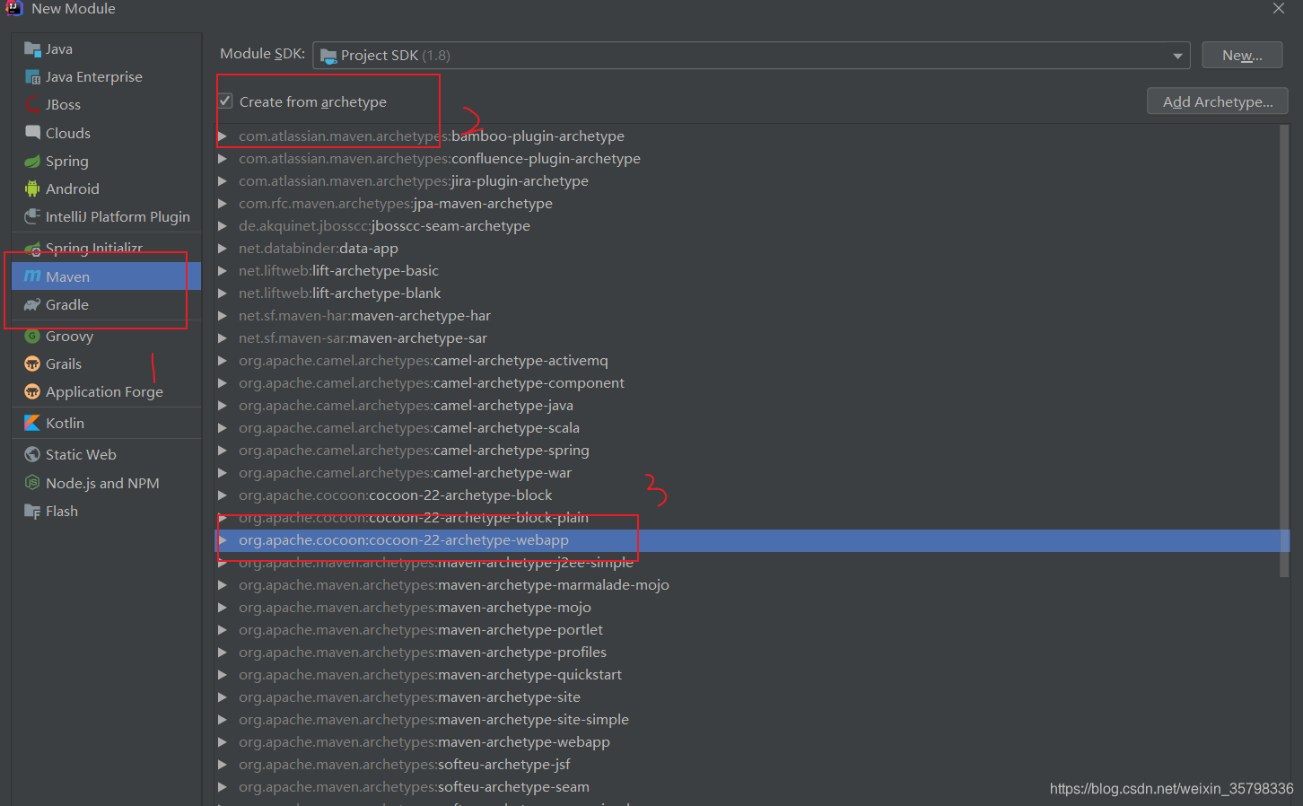
Task: Choose Spring Initializr module type
Action: [x=107, y=249]
